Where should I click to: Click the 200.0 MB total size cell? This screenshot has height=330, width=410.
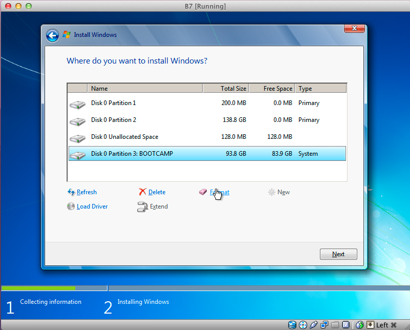pyautogui.click(x=234, y=103)
